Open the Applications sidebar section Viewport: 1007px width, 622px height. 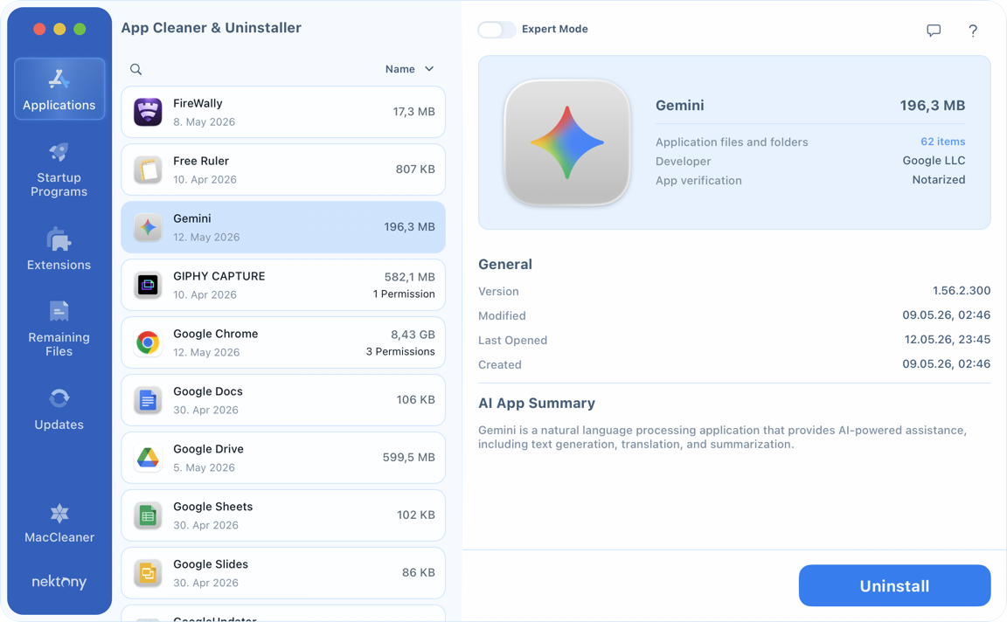[x=59, y=88]
